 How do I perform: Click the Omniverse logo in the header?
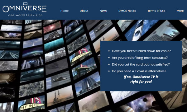[24, 9]
